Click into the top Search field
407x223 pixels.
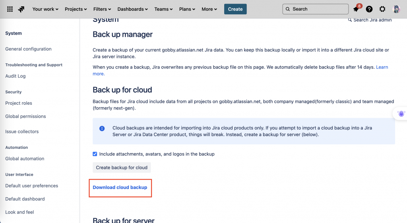click(x=315, y=9)
